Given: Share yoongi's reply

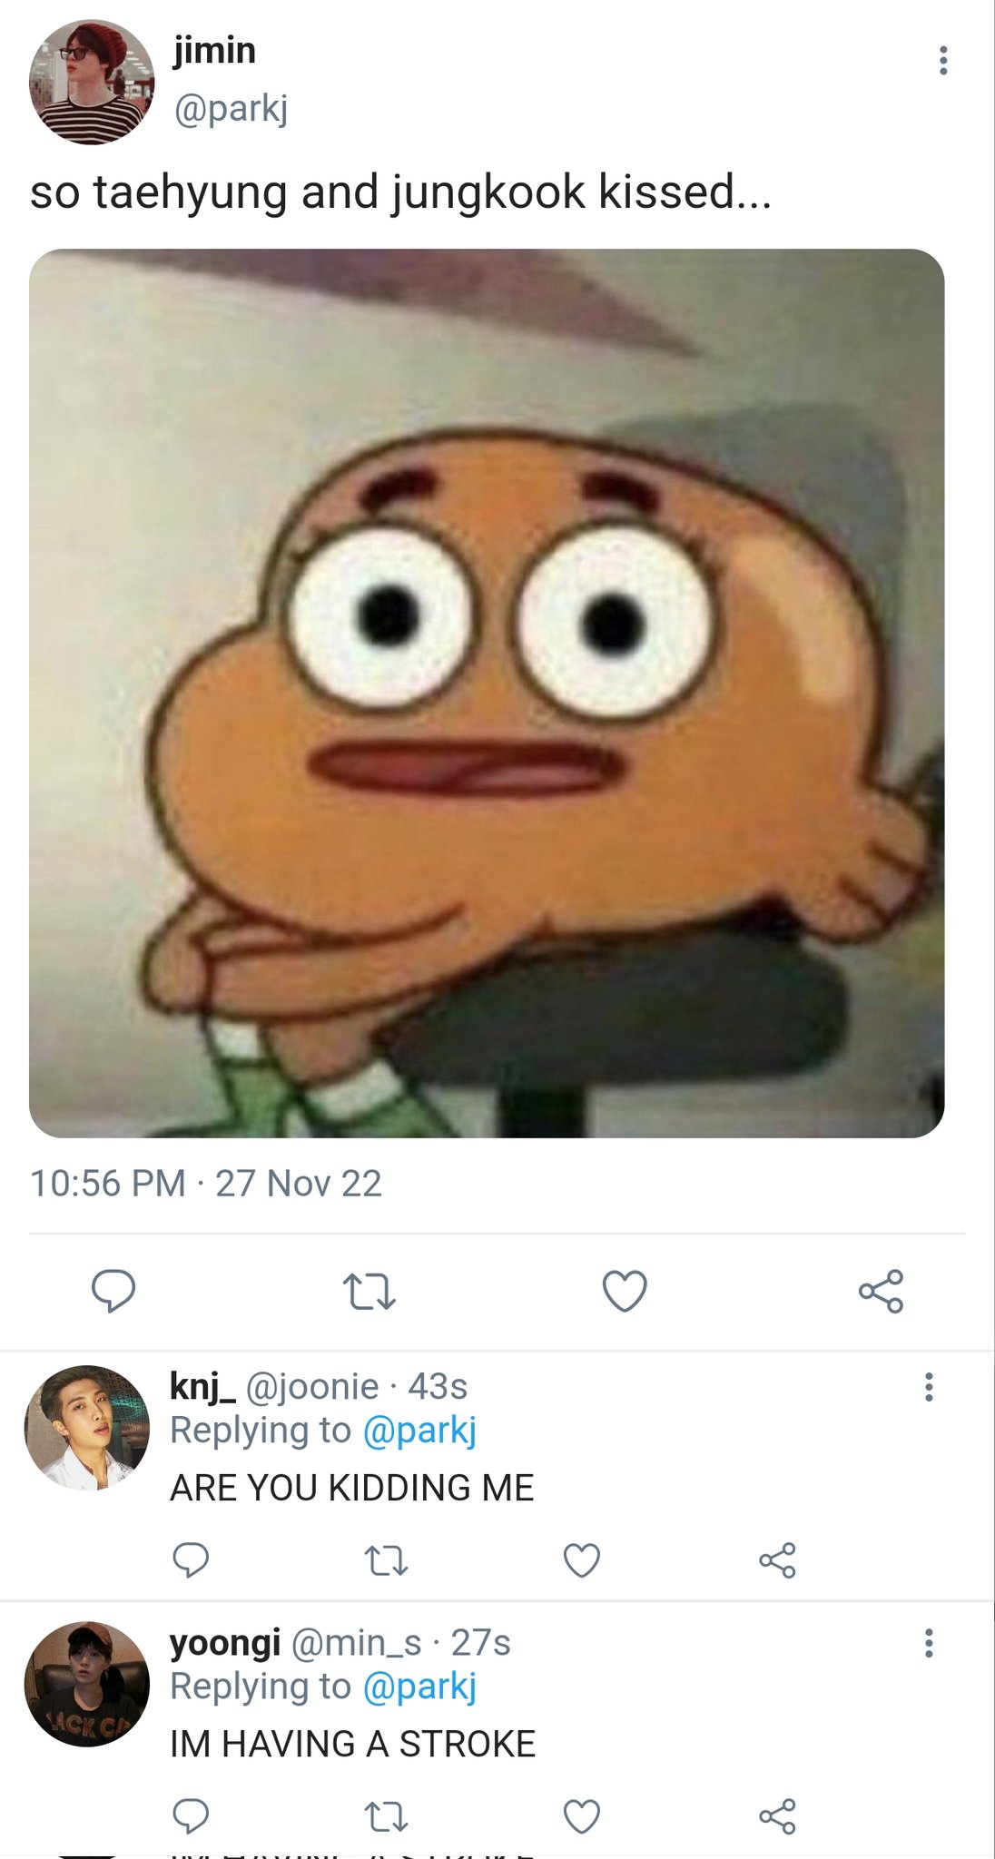Looking at the screenshot, I should coord(777,1816).
